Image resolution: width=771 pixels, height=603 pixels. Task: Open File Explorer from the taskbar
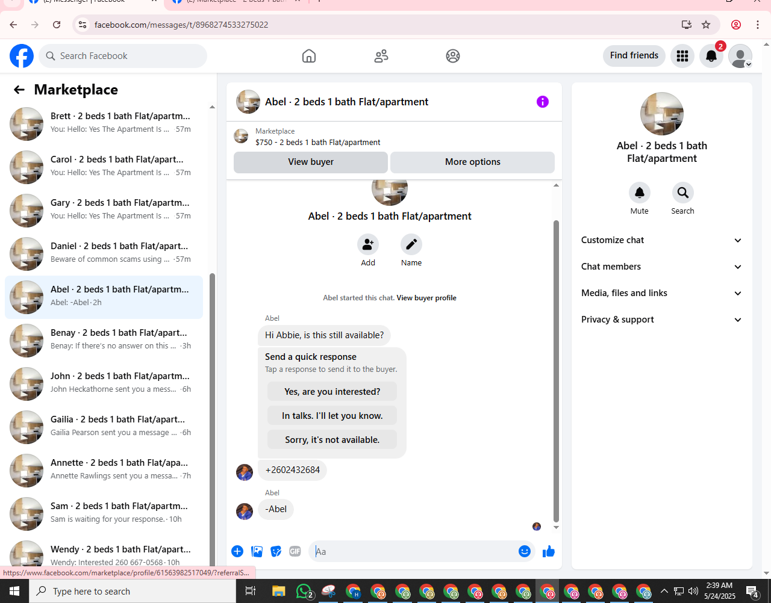pos(278,591)
